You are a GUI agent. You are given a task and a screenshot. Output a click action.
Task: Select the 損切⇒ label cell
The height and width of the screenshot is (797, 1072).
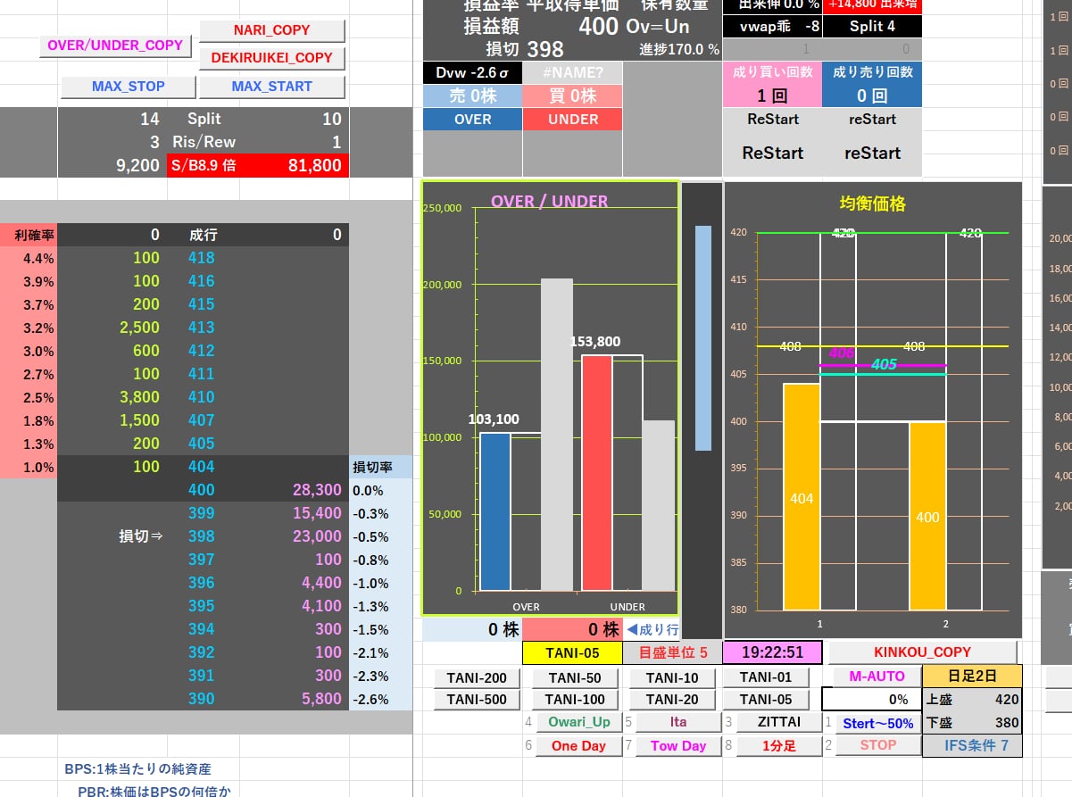(x=112, y=536)
